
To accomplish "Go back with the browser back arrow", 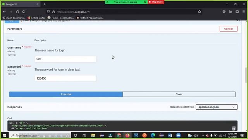I will tap(4, 12).
